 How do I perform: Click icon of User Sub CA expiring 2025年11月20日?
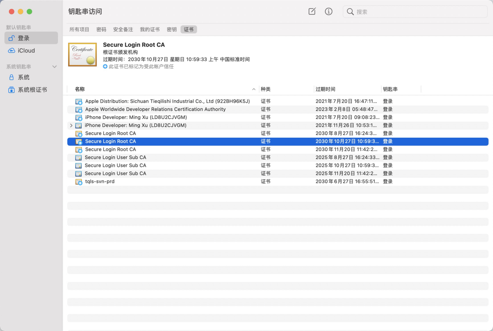pos(78,174)
